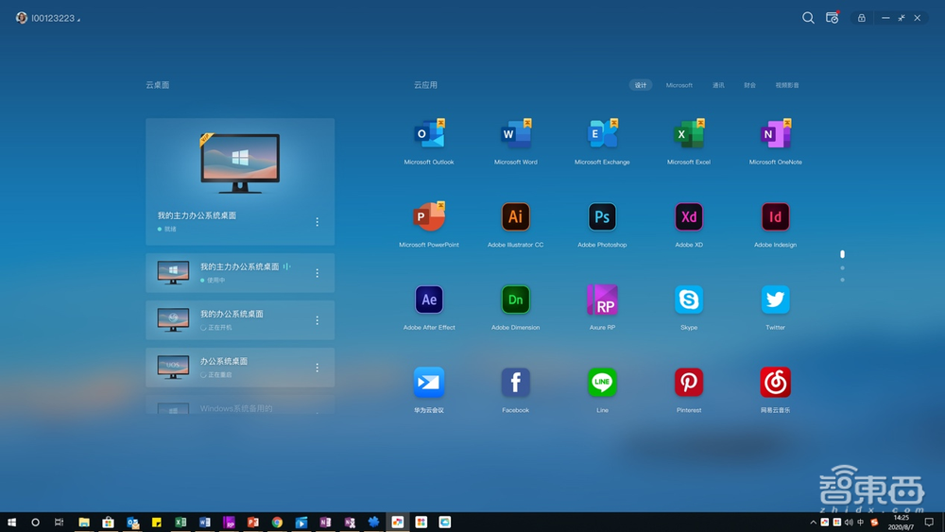
Task: Start the Skype cloud app
Action: [x=689, y=300]
